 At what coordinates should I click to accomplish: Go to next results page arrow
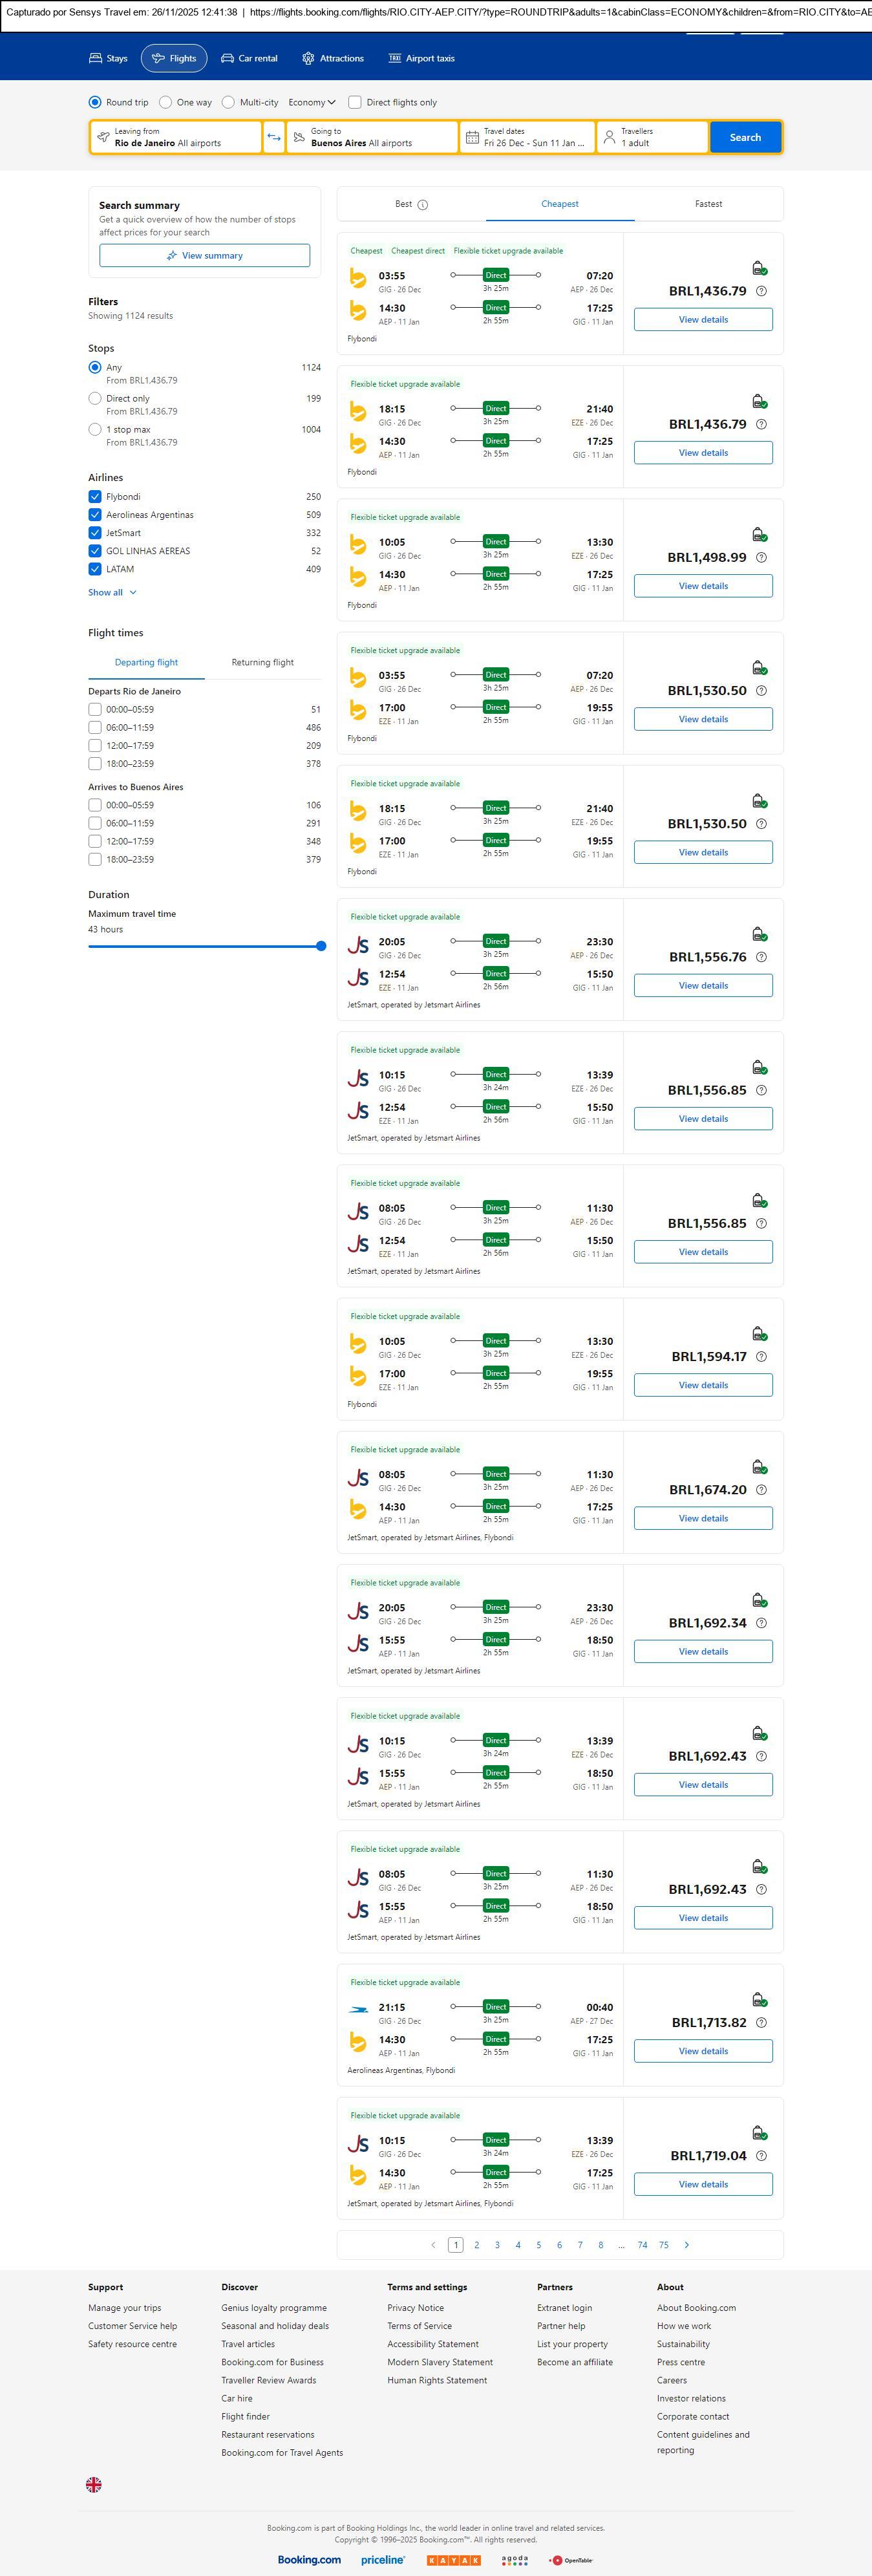click(686, 2245)
